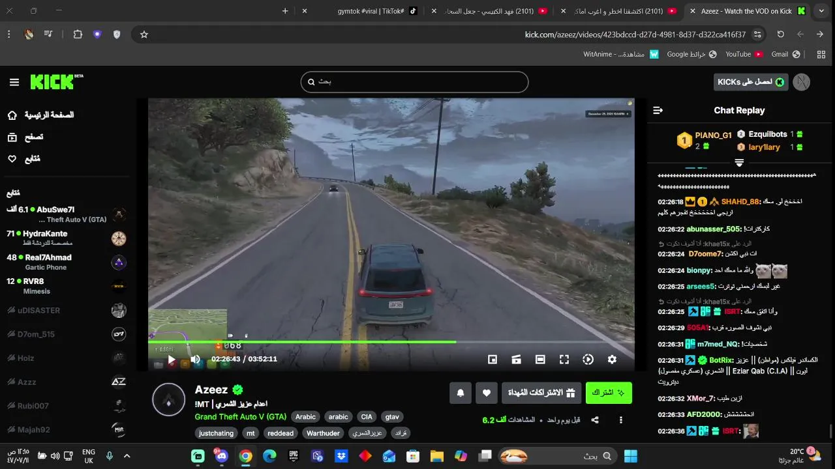Follow Azeez with the heart button
Image resolution: width=835 pixels, height=469 pixels.
click(487, 393)
